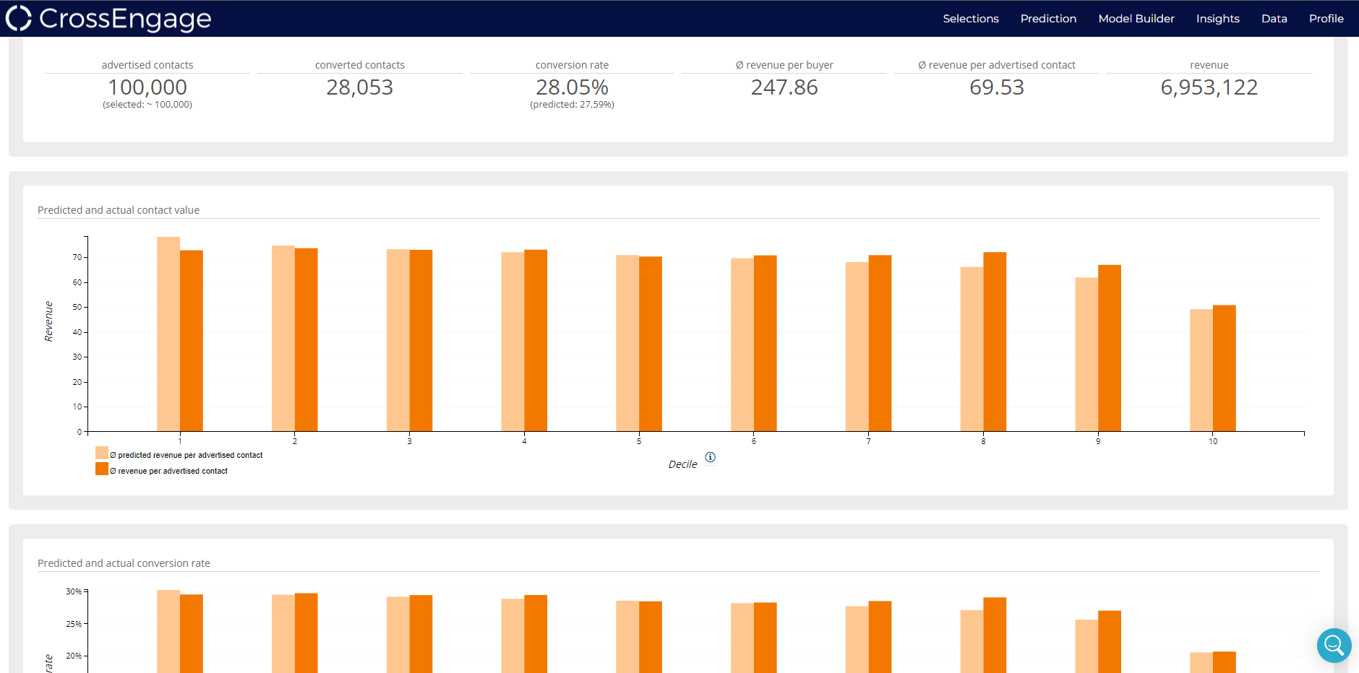Click the CrossEngage logo icon
The height and width of the screenshot is (673, 1359).
click(19, 19)
